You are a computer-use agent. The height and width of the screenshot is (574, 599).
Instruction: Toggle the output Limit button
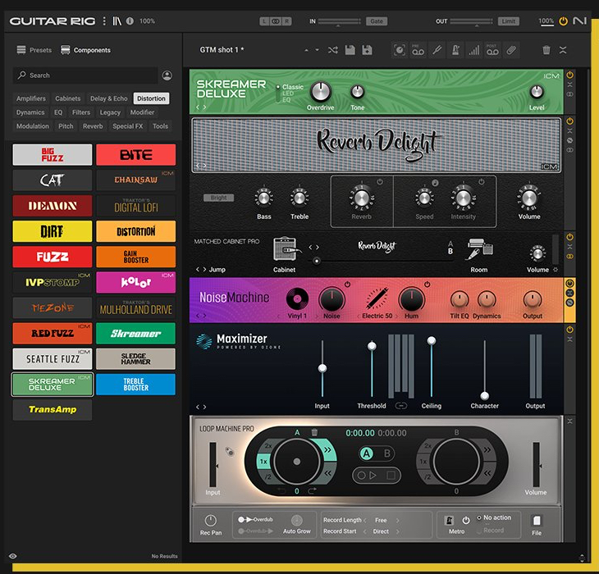click(509, 21)
